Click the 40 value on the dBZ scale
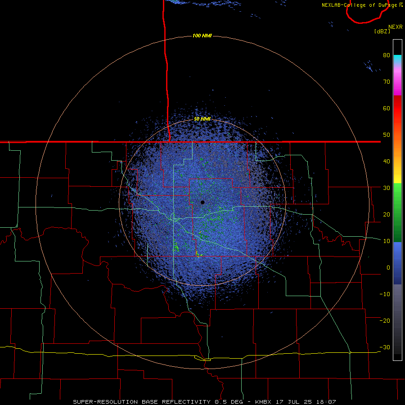 pos(387,162)
